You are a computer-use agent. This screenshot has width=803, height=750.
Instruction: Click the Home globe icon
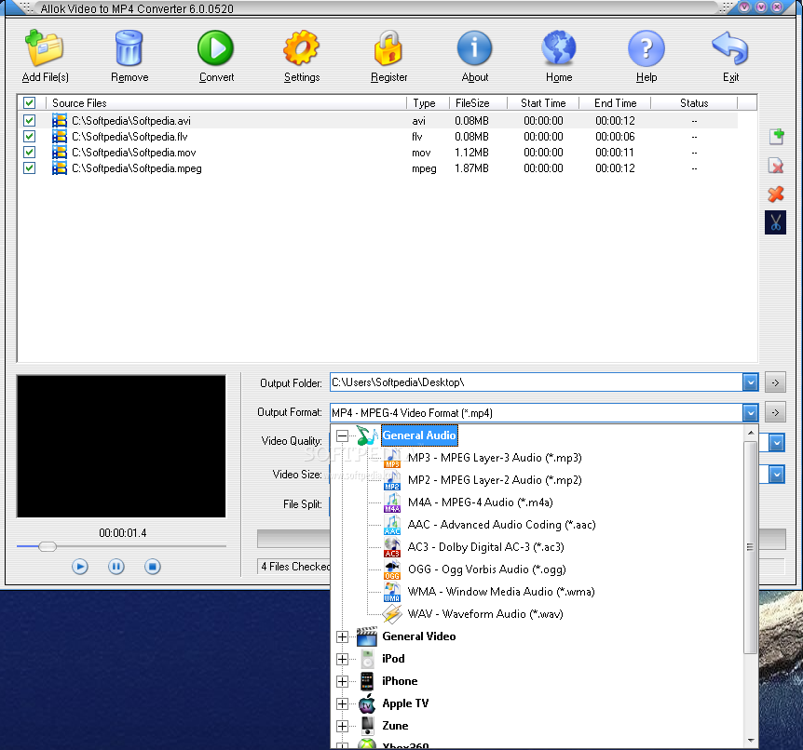pyautogui.click(x=559, y=47)
